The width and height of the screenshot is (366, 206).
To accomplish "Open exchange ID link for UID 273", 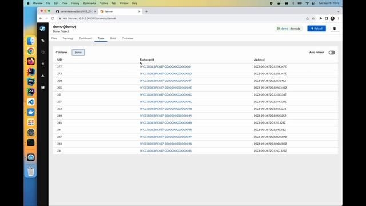I will 166,74.
